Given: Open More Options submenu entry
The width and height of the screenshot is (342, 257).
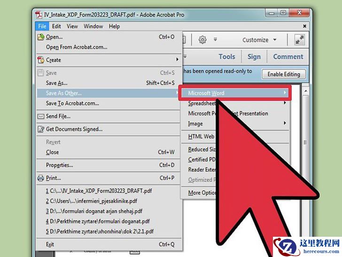Looking at the screenshot, I should pyautogui.click(x=202, y=193).
